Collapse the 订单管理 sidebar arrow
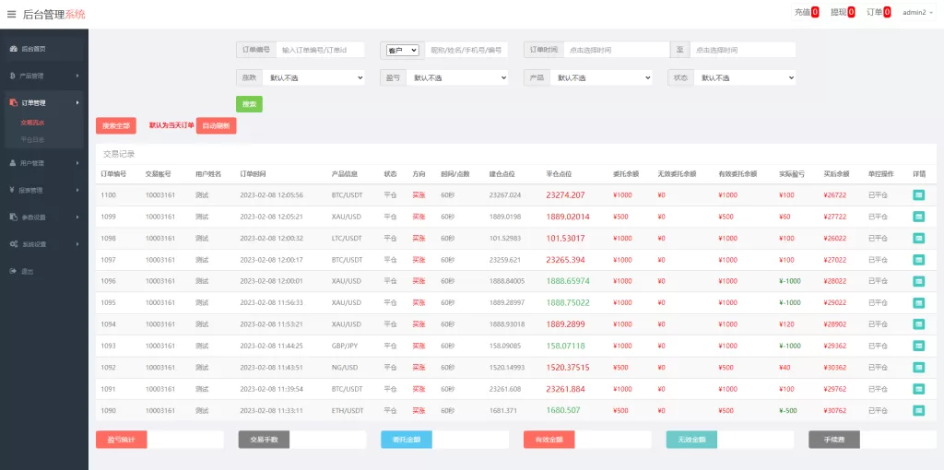The width and height of the screenshot is (944, 470). click(x=77, y=103)
